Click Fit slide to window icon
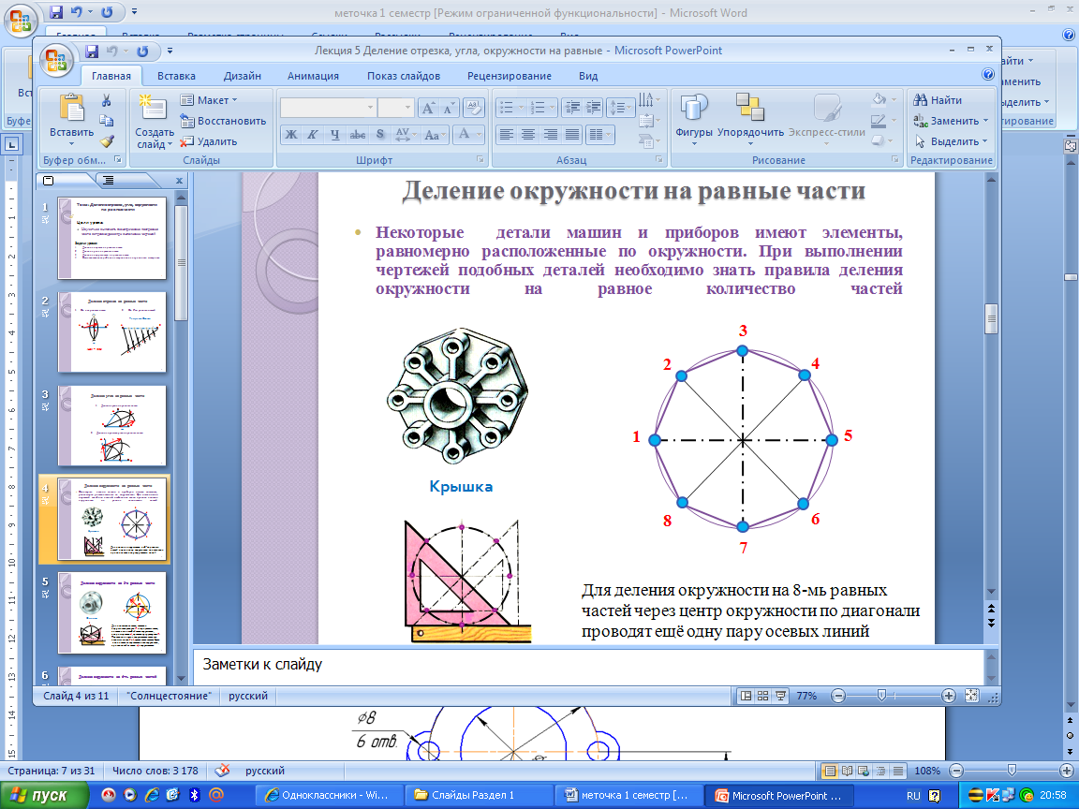This screenshot has height=809, width=1079. pyautogui.click(x=971, y=696)
